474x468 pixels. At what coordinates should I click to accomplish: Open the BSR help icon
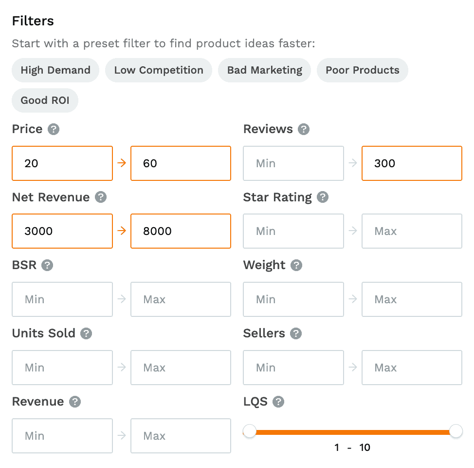[47, 265]
